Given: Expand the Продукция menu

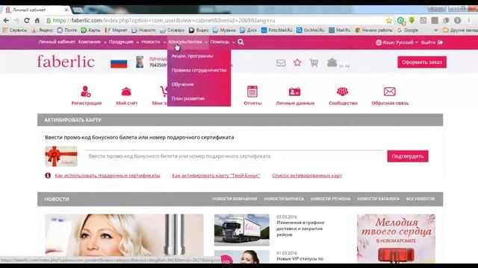Looking at the screenshot, I should [x=124, y=42].
